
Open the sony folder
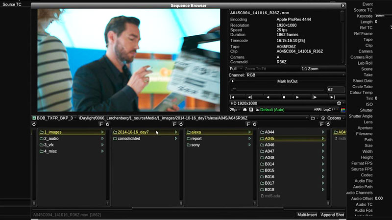point(196,145)
